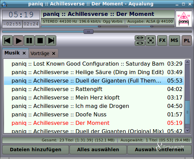Click the fit-window resize icon
194x159 pixels.
(151, 41)
